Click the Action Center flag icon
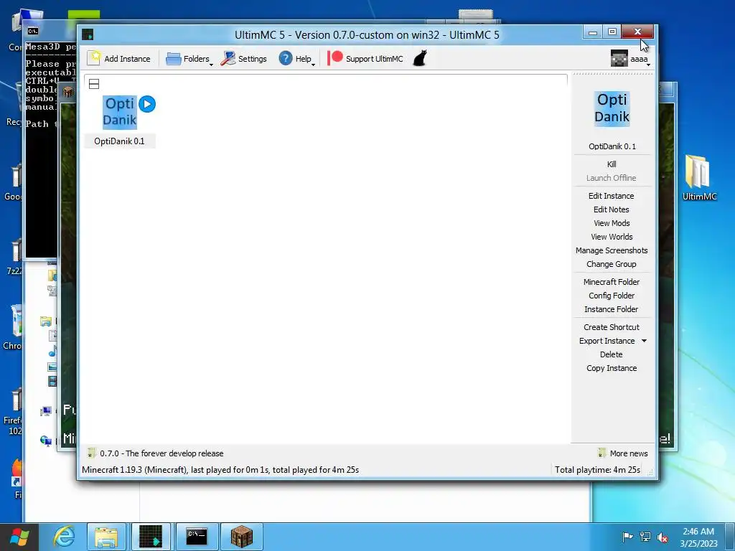 coord(627,537)
